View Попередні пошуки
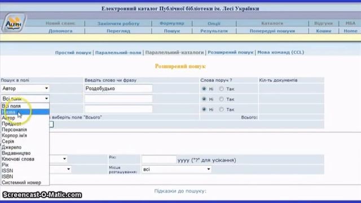Viewport: 361px width, 203px height. (x=272, y=31)
